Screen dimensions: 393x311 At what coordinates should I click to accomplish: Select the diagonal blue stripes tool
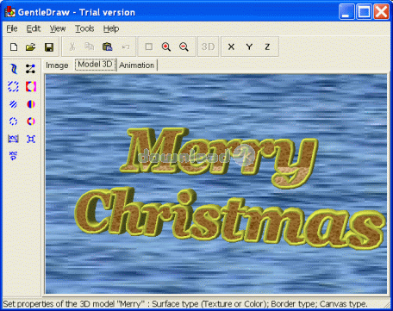pos(13,104)
